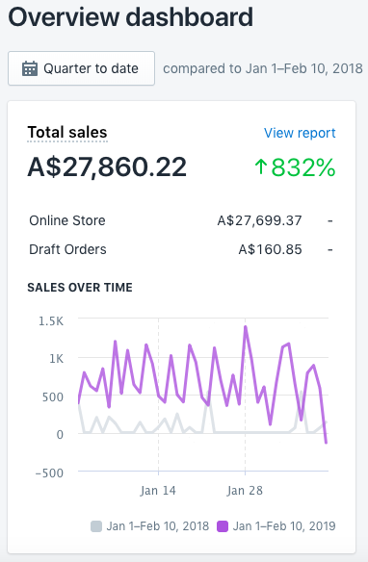
Task: Open the Quarter to date range selector
Action: pyautogui.click(x=82, y=68)
